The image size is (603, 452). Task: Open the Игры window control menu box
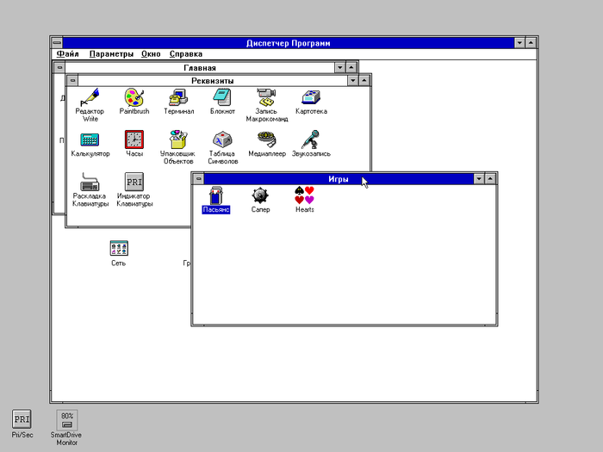[198, 179]
